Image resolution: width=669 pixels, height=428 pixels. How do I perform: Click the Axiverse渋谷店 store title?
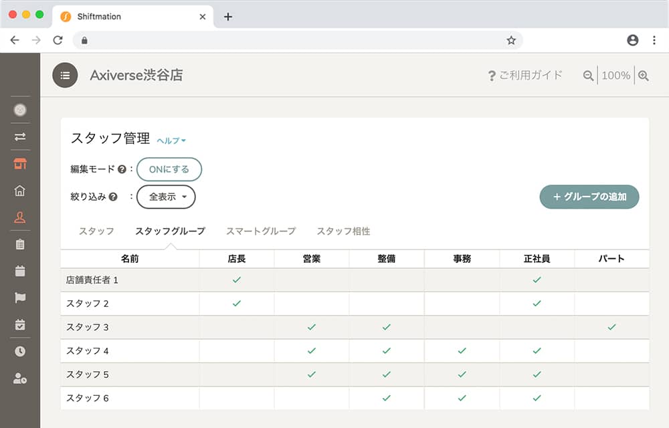(136, 76)
